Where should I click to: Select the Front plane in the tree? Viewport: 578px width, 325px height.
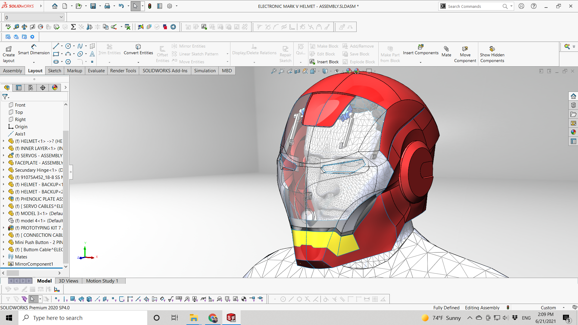coord(20,105)
